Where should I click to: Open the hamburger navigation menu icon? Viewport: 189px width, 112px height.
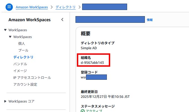click(9, 7)
